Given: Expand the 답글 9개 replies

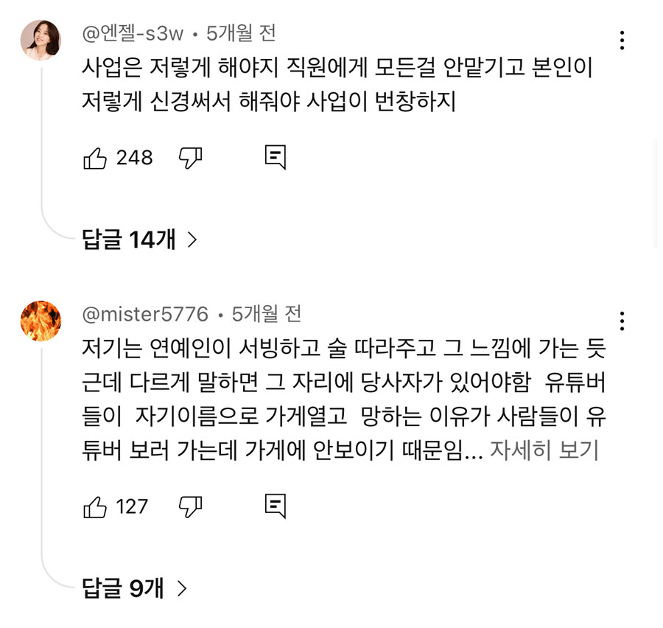Looking at the screenshot, I should click(134, 588).
